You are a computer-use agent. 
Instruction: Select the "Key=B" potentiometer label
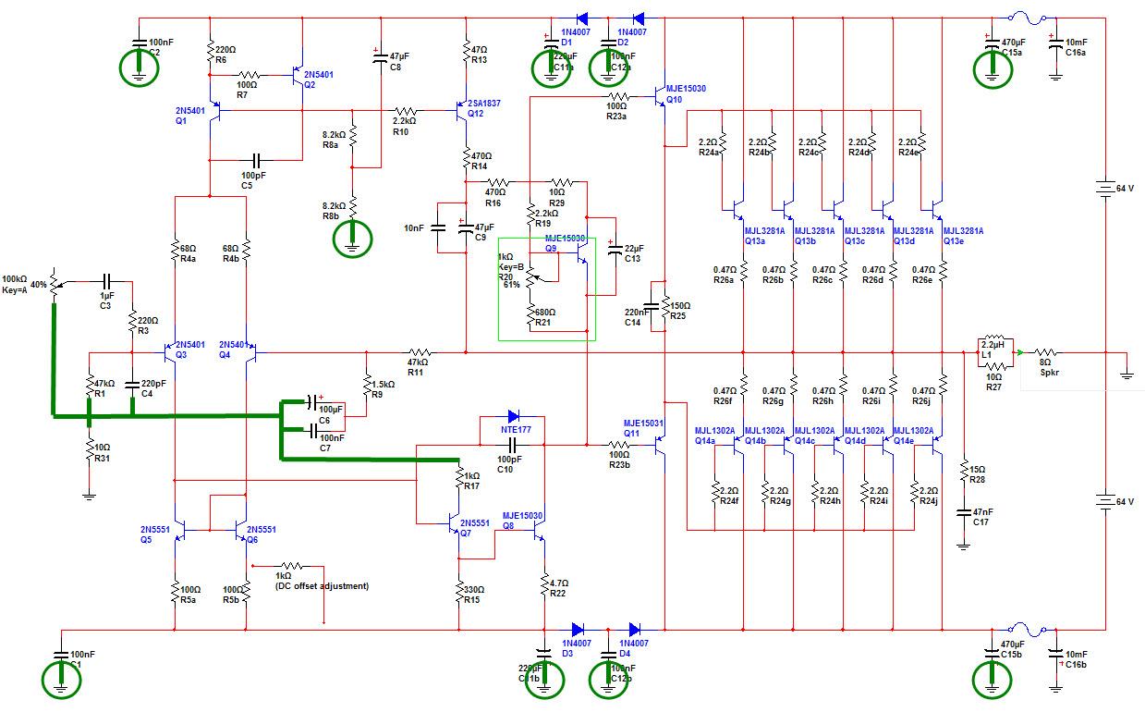pyautogui.click(x=510, y=267)
